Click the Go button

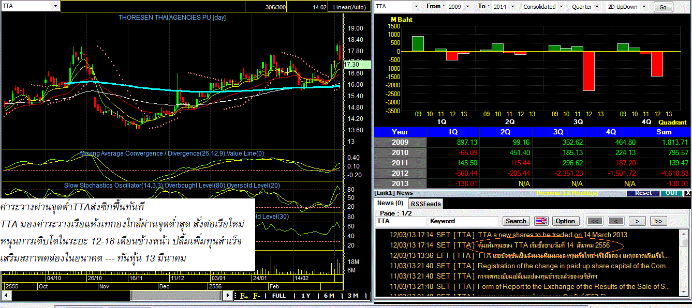(663, 7)
